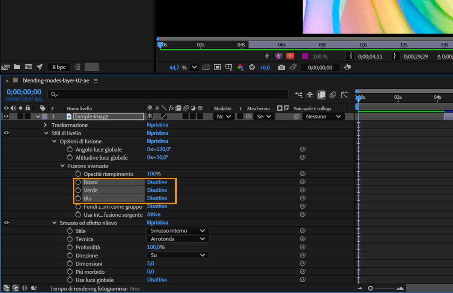Click the trash icon in the Project panel
Image resolution: width=453 pixels, height=293 pixels.
point(78,67)
